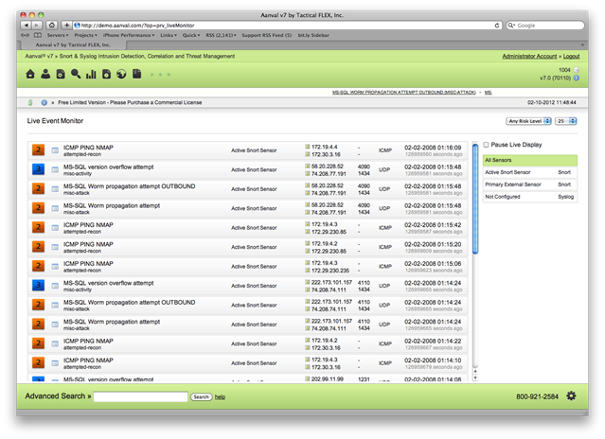Image resolution: width=605 pixels, height=439 pixels.
Task: Open settings gear icon at bottom right
Action: [x=571, y=395]
